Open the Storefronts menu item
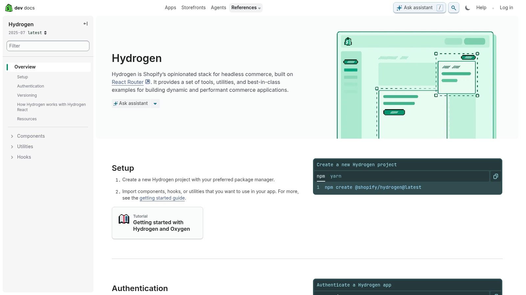Screen dimensions: 526x295 193,8
